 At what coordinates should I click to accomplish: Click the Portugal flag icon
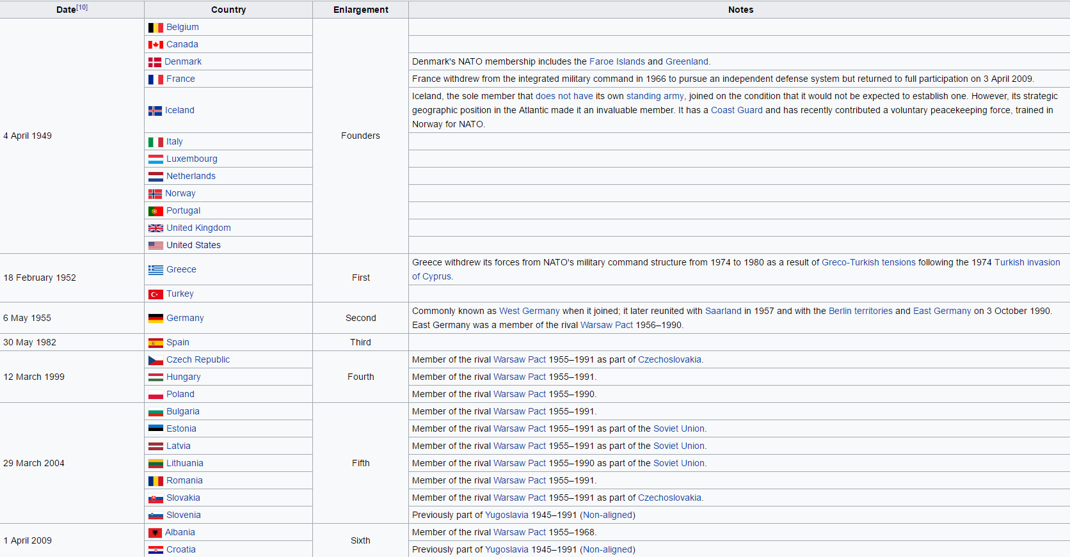click(156, 211)
